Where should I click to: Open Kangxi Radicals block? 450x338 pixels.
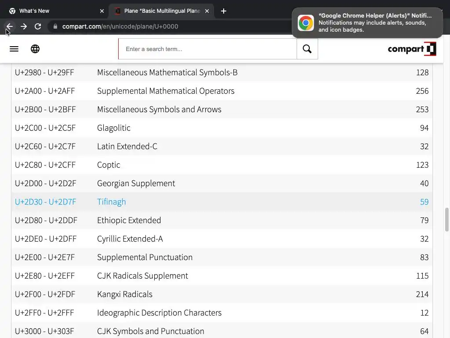[124, 294]
